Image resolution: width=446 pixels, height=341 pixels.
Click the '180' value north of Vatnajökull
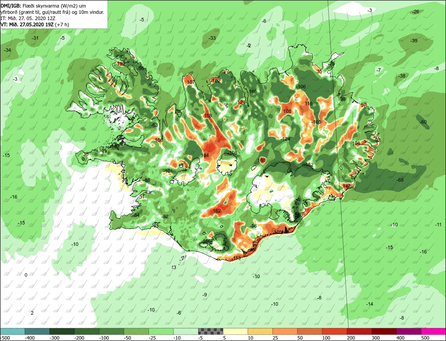click(261, 160)
